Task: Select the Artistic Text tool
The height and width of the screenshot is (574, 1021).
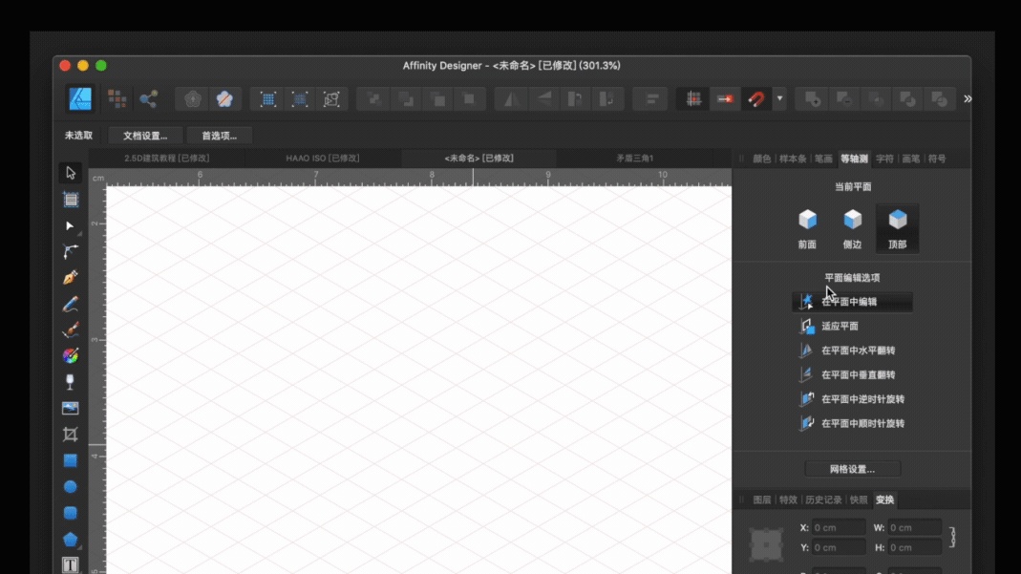Action: (71, 564)
